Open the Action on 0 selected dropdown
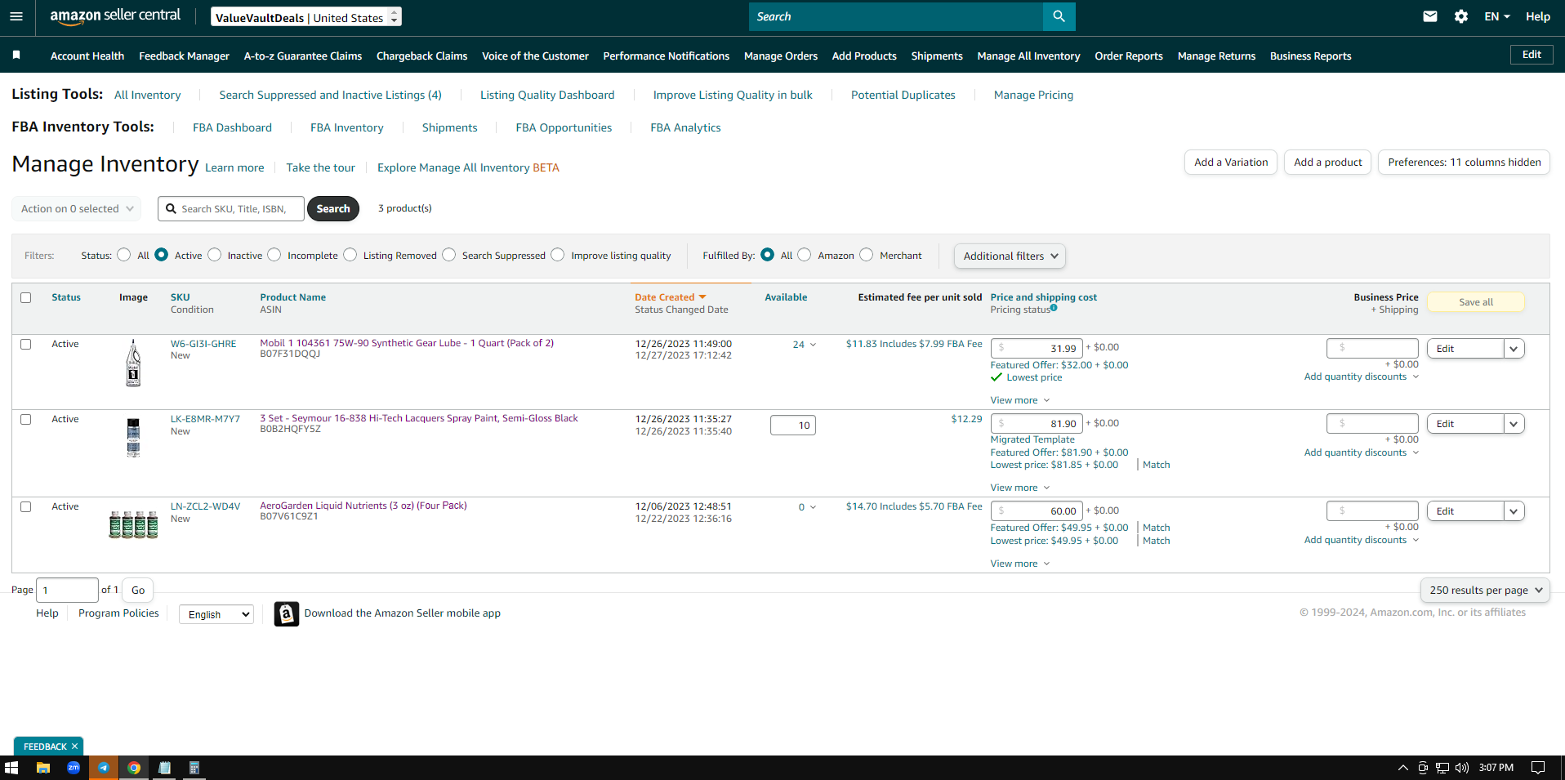 pyautogui.click(x=77, y=209)
